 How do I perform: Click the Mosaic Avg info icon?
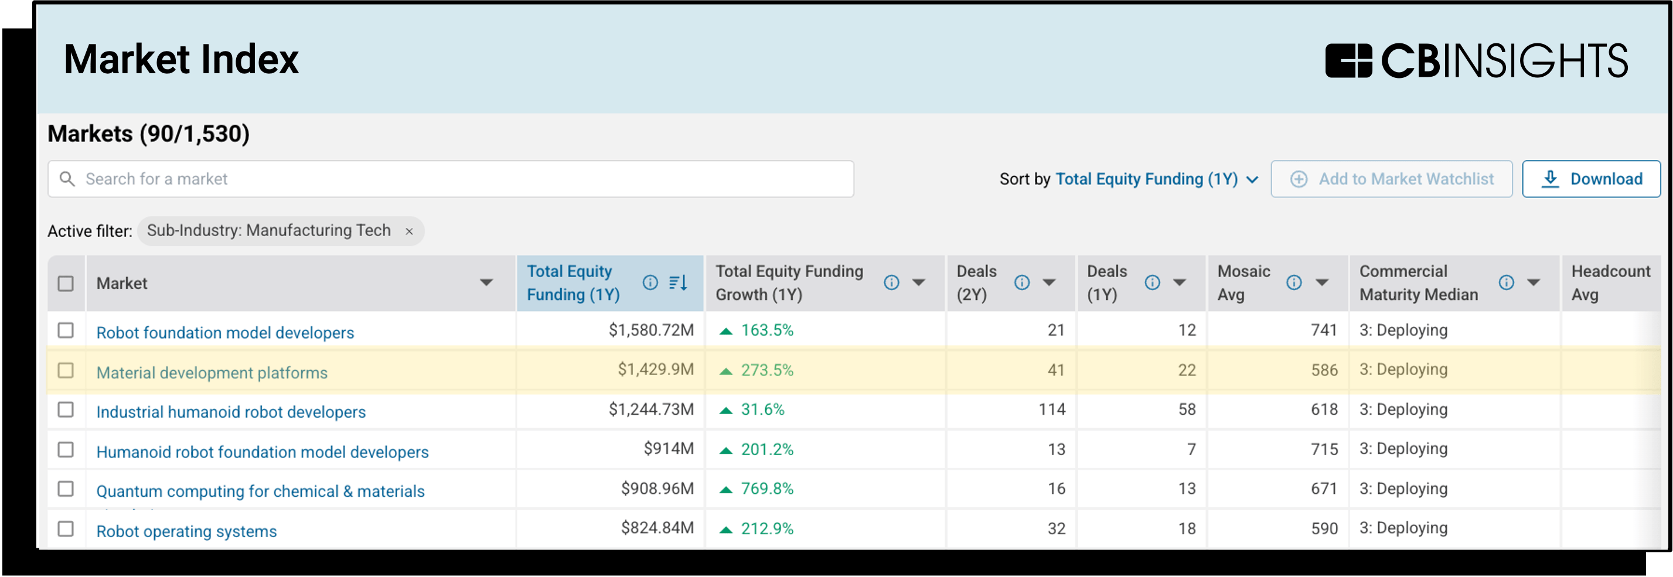[1294, 282]
